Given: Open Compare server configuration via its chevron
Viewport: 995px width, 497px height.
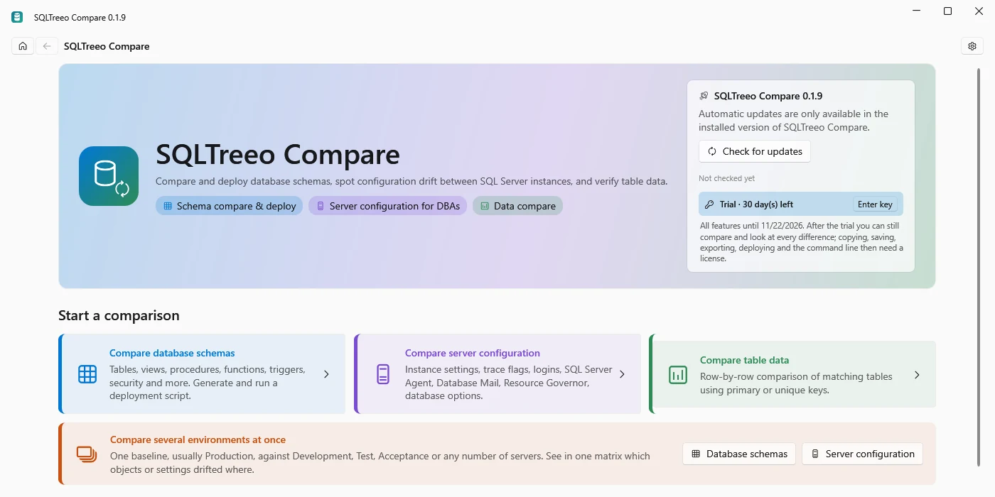Looking at the screenshot, I should (x=622, y=374).
